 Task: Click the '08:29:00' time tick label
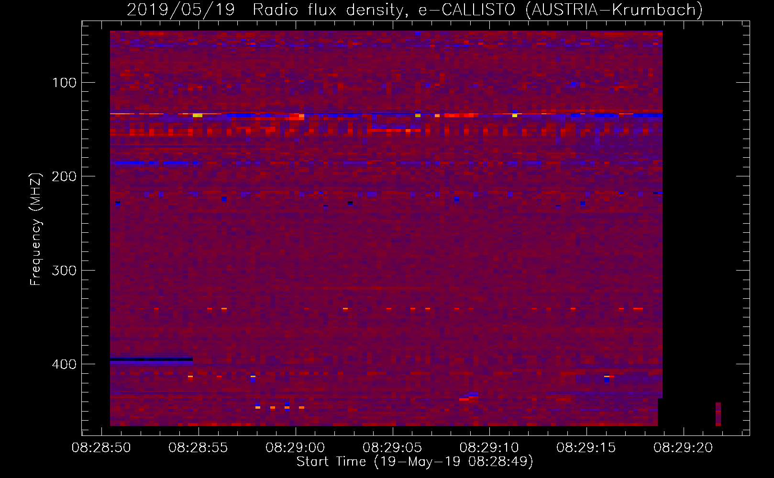pyautogui.click(x=295, y=448)
